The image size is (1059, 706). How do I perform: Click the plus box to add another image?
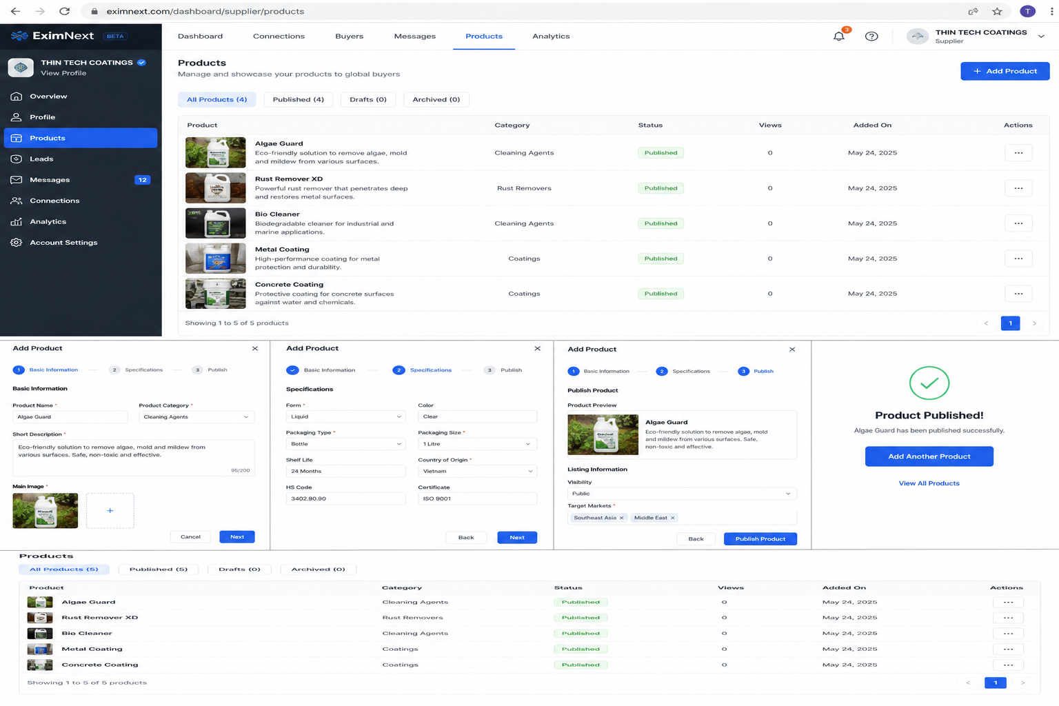pyautogui.click(x=110, y=511)
